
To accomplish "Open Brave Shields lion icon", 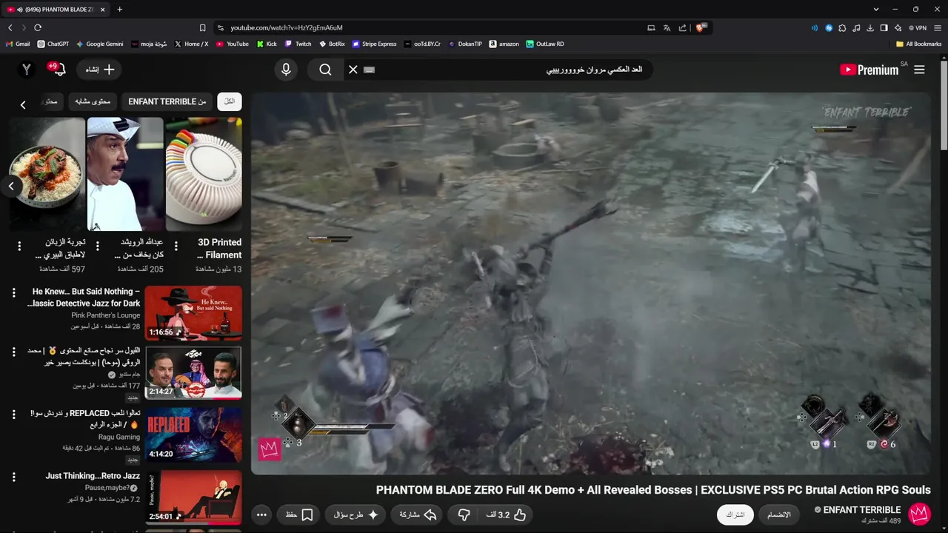I will [x=700, y=27].
